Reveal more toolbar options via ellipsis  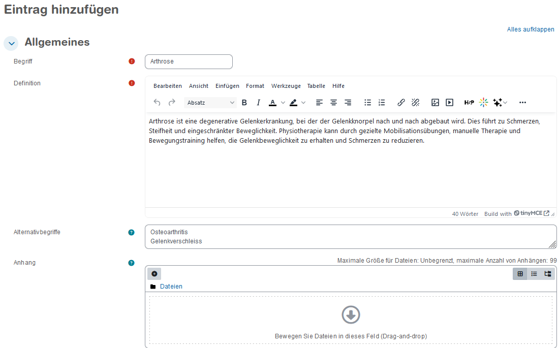click(522, 103)
